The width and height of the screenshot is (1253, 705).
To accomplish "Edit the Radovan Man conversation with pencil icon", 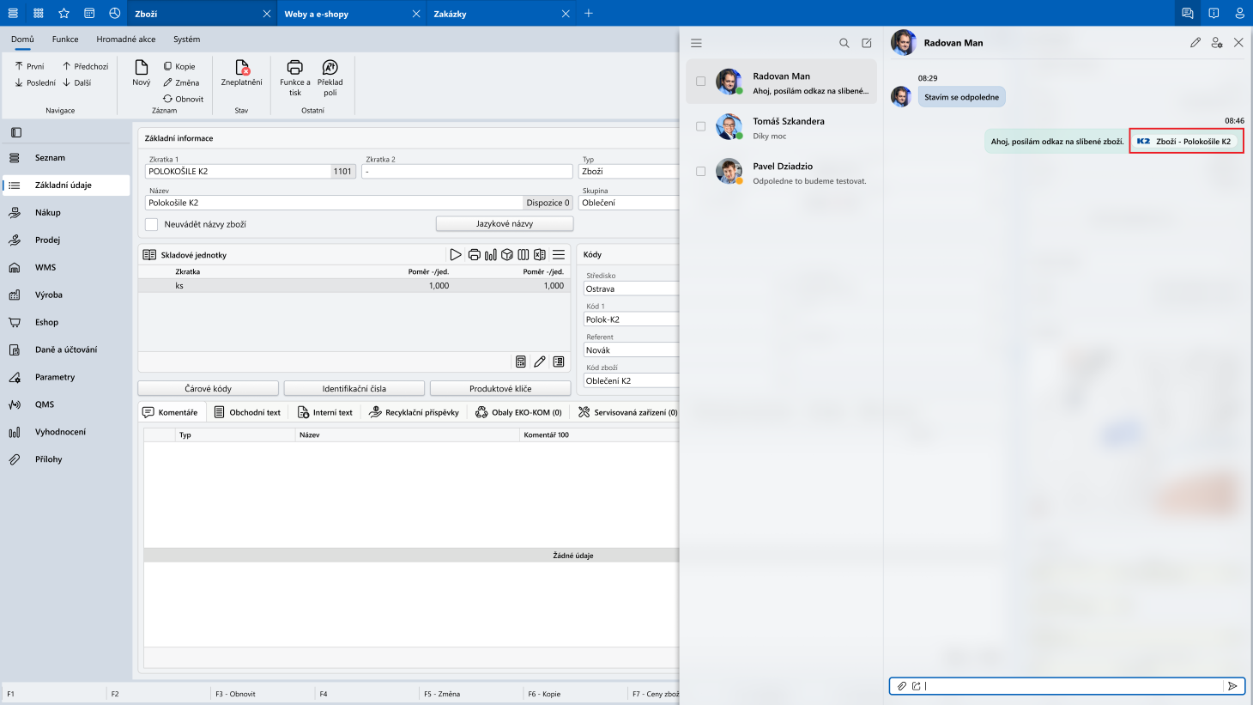I will click(1195, 42).
